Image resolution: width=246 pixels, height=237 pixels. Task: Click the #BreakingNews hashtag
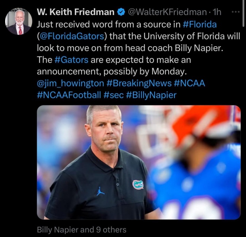click(x=138, y=85)
